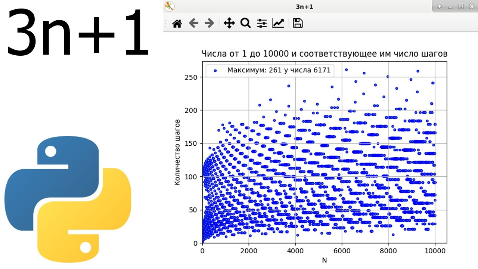Click the blue dot marker in the legend
Image resolution: width=478 pixels, height=269 pixels.
coord(214,71)
